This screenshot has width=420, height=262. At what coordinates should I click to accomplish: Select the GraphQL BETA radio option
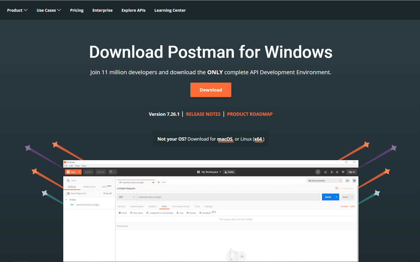(200, 213)
